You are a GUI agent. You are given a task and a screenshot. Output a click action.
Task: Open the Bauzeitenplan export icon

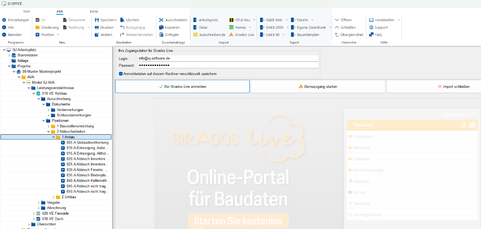(x=293, y=35)
